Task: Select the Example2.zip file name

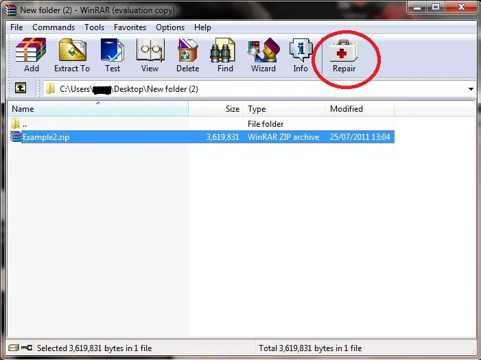Action: click(46, 136)
